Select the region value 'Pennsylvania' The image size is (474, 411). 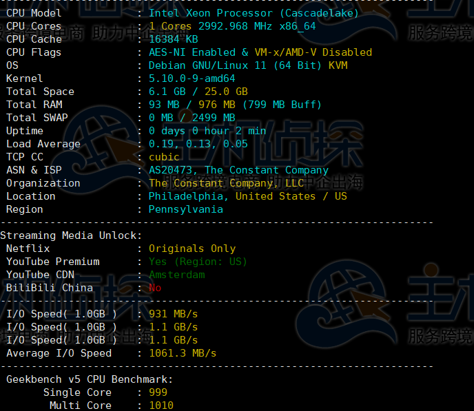[186, 209]
